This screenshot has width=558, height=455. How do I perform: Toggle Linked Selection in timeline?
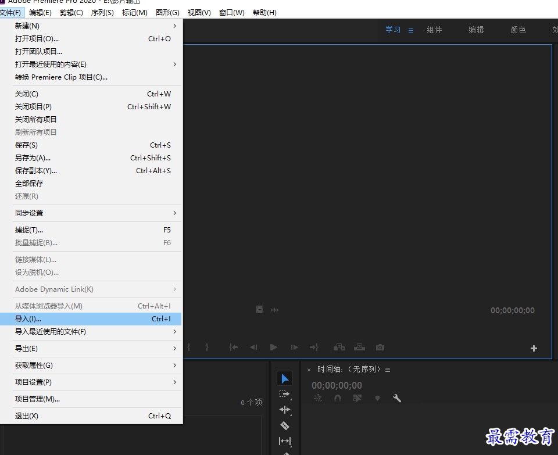click(357, 398)
